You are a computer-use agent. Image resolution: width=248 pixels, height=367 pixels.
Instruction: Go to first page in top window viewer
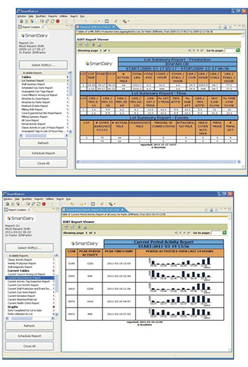190,50
